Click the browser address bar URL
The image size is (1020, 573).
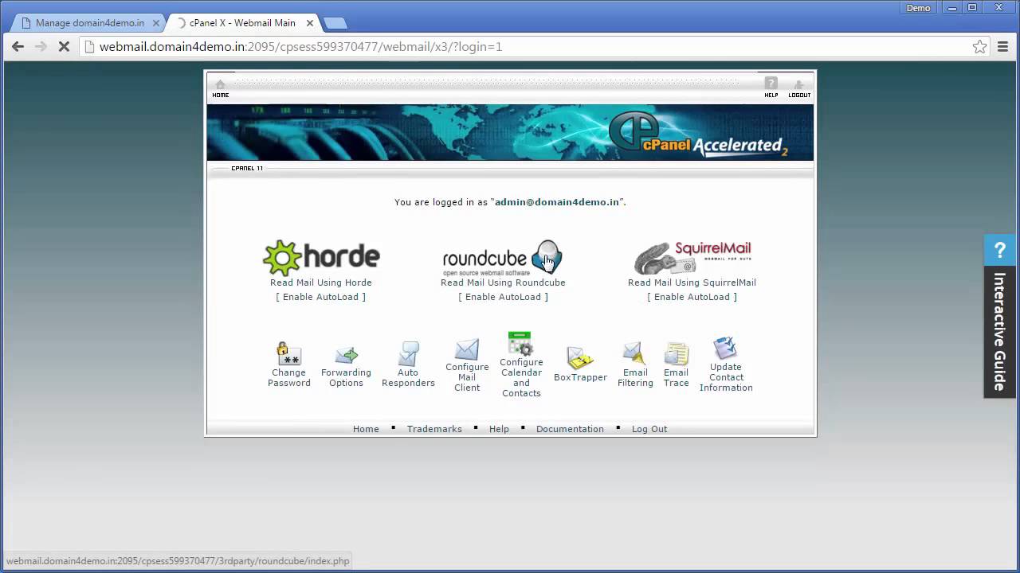tap(300, 47)
